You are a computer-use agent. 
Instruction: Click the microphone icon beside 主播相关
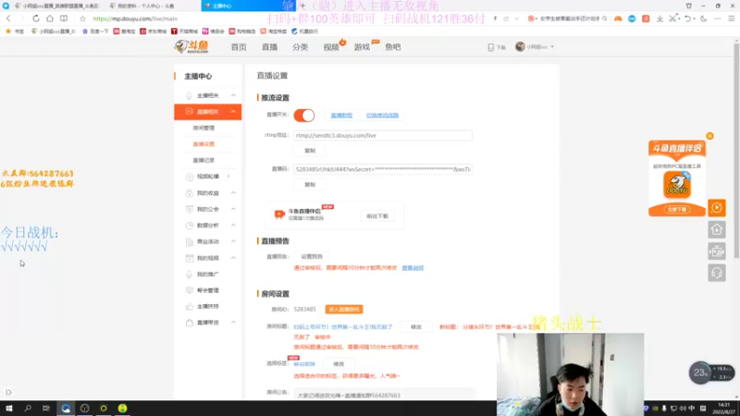[x=190, y=96]
